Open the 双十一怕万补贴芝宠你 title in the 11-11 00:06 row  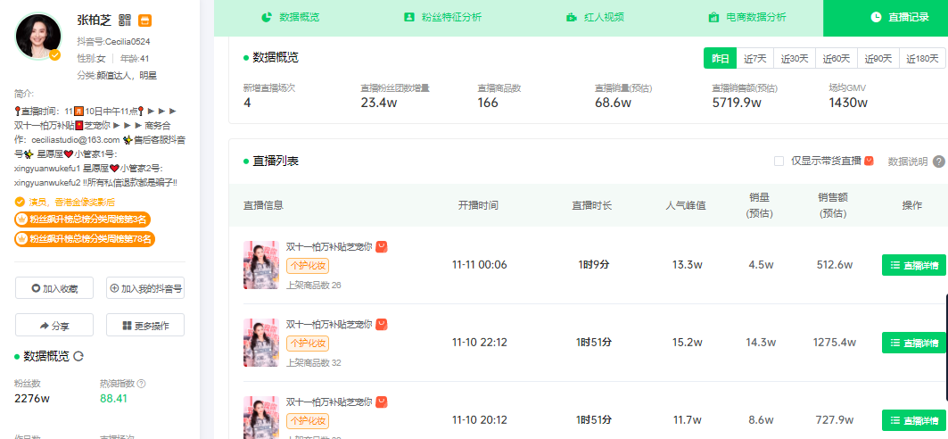[x=329, y=246]
